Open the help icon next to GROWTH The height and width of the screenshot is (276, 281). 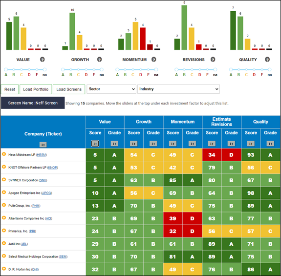100,60
